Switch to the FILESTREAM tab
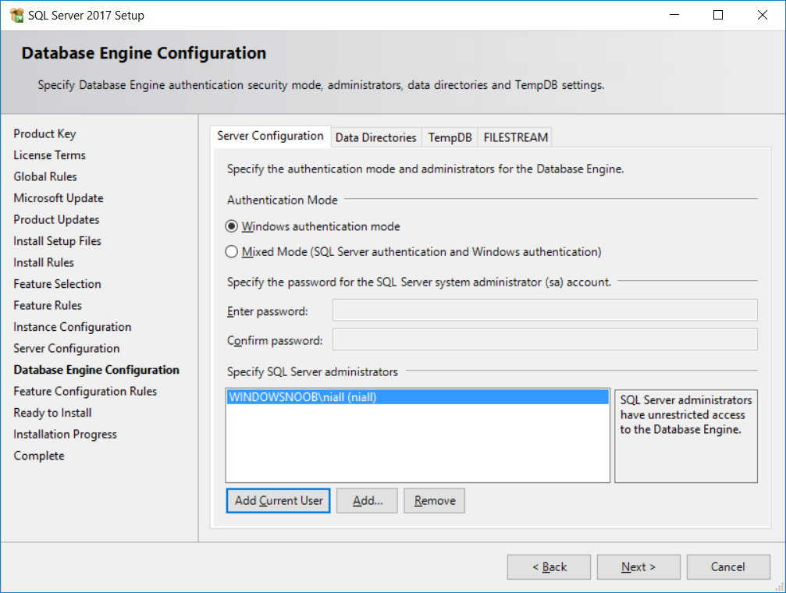Image resolution: width=786 pixels, height=593 pixels. [x=515, y=137]
